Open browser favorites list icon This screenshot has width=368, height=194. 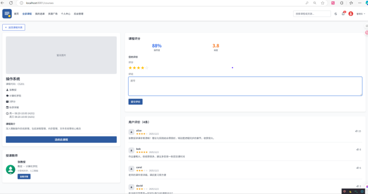click(351, 3)
